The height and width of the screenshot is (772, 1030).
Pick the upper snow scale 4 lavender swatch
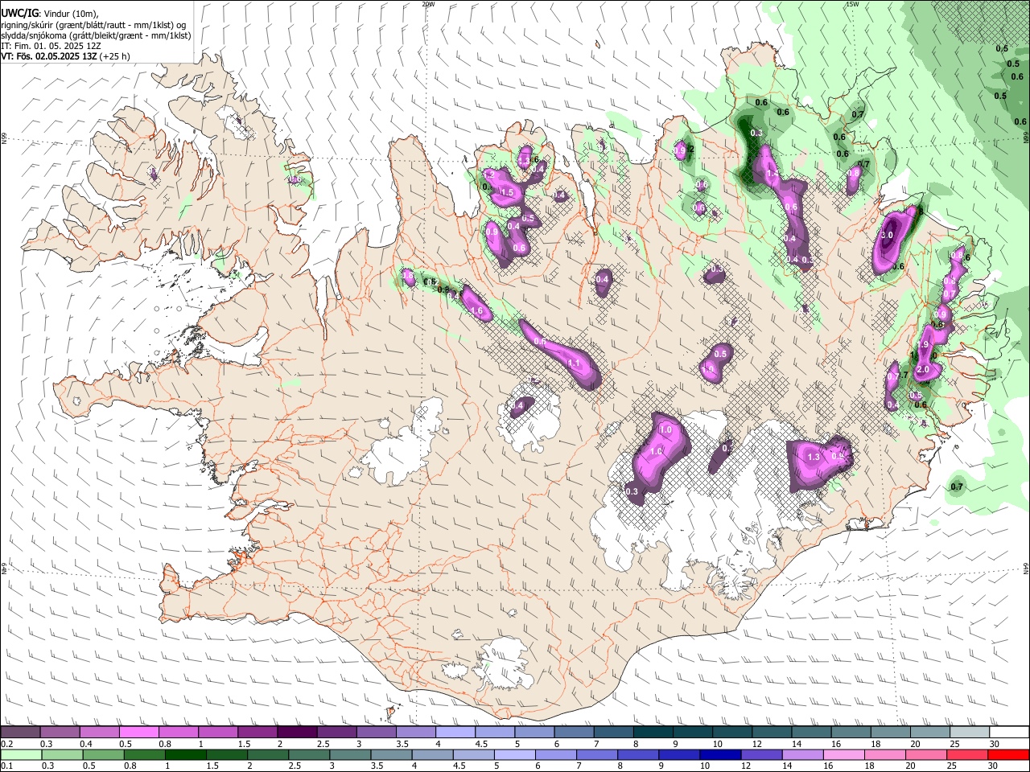point(455,733)
